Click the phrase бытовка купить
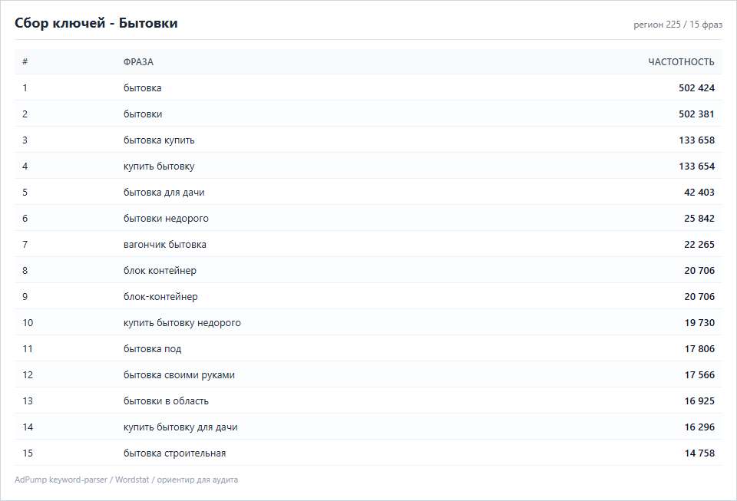The height and width of the screenshot is (501, 737). [x=159, y=140]
